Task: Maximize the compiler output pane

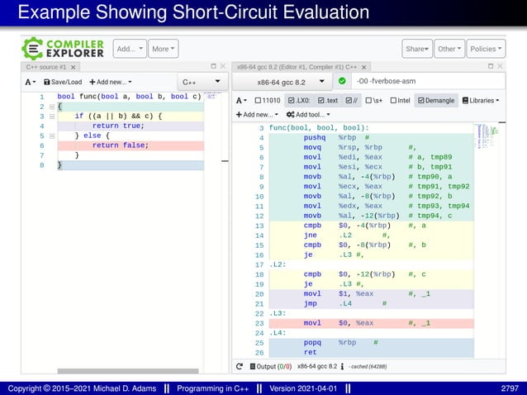Action: (x=491, y=66)
